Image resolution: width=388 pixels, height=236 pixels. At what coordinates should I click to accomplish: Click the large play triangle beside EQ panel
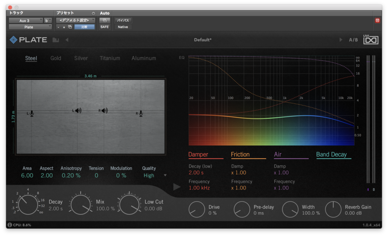coord(177,186)
